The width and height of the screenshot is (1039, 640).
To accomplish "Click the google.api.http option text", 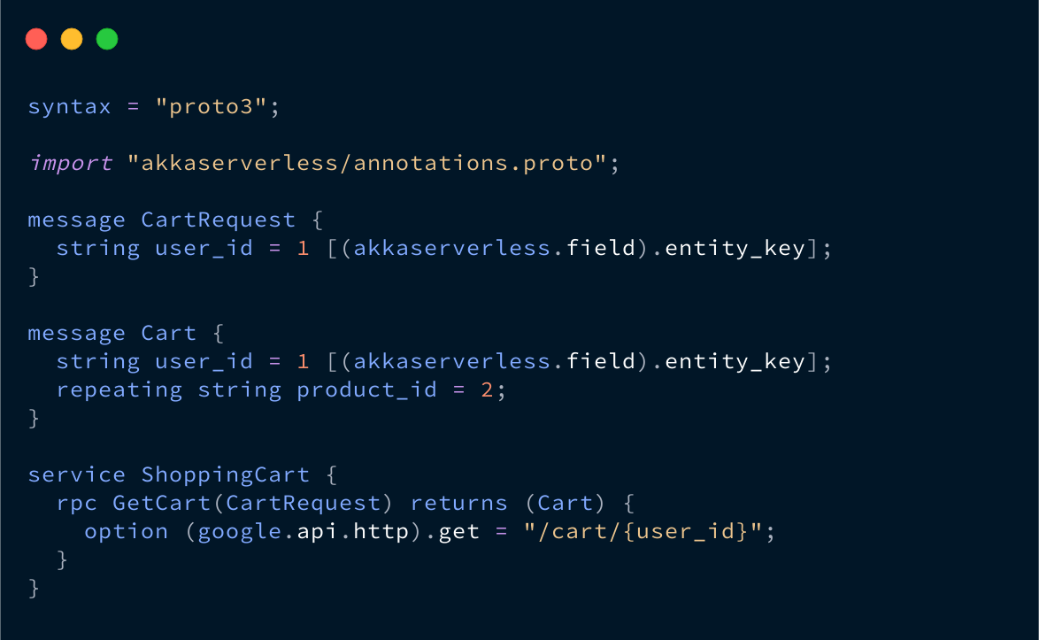I will [x=303, y=532].
